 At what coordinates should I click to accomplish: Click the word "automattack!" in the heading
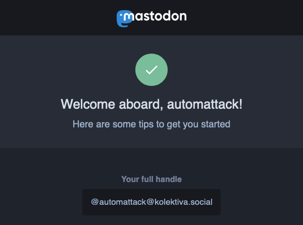tap(205, 104)
